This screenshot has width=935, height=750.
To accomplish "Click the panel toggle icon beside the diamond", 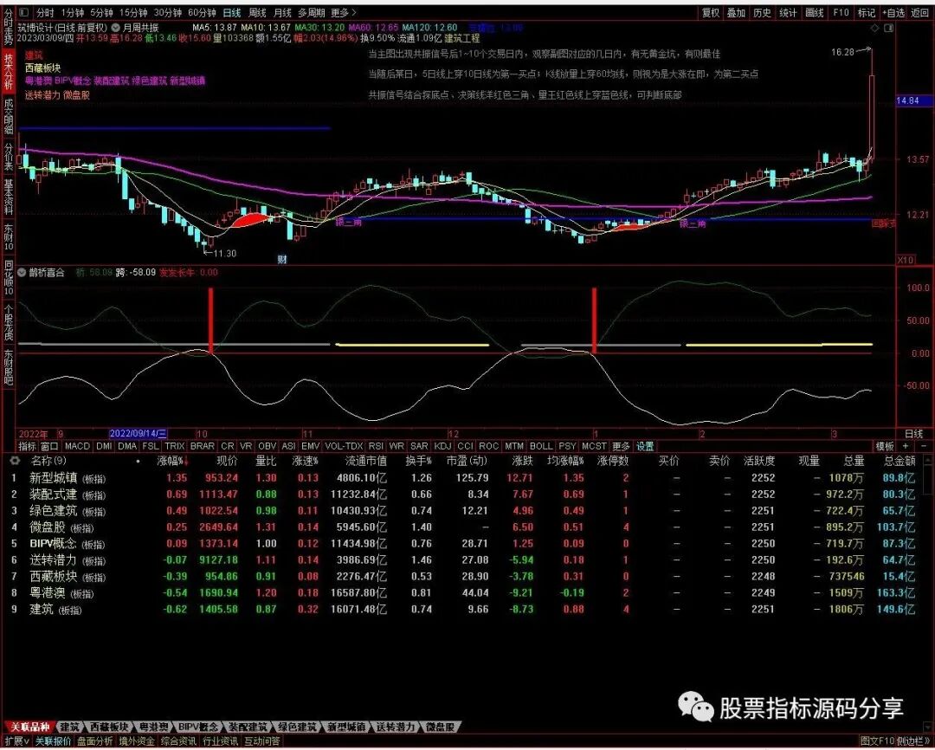I will point(888,28).
